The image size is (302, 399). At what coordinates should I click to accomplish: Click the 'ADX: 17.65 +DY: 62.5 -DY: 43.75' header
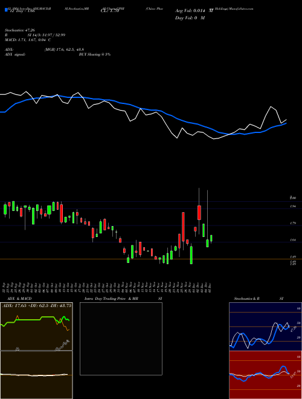click(37, 306)
